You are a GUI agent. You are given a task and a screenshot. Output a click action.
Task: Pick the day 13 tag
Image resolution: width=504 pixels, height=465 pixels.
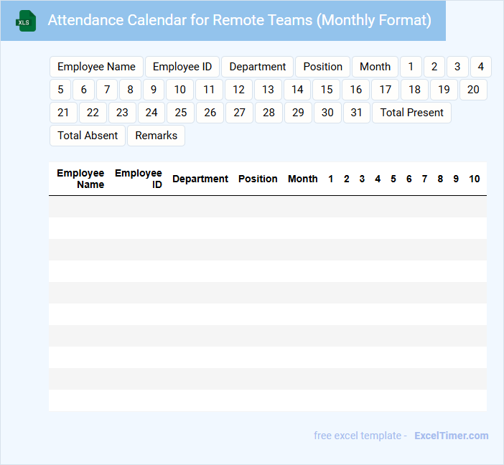[268, 90]
